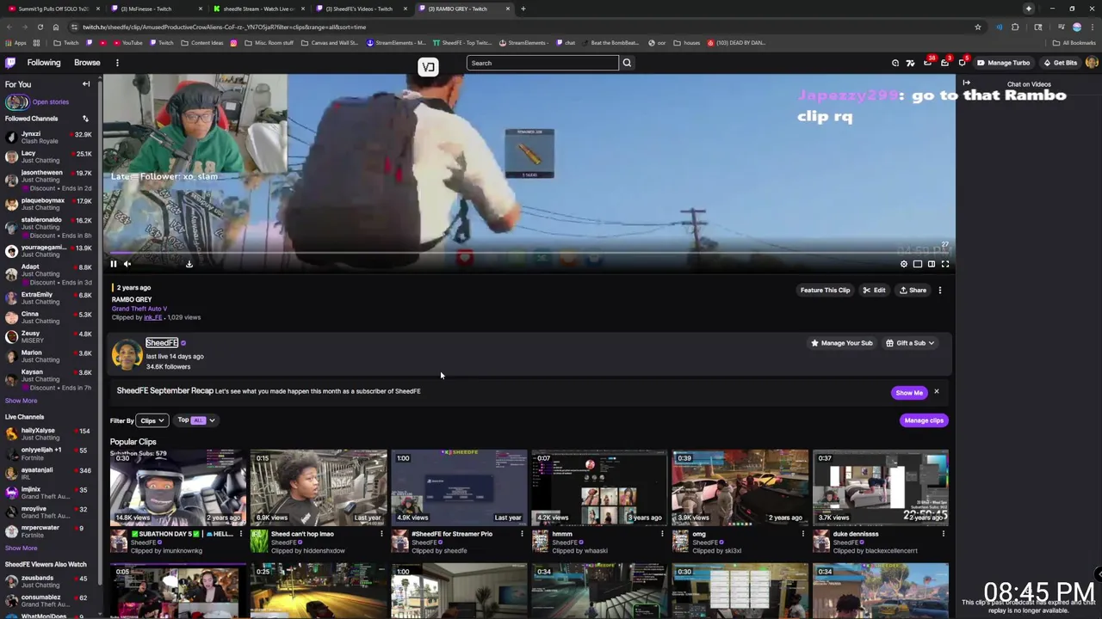Screen dimensions: 1102x619
Task: Play the SUBATHON DAY 5 clip thumbnail
Action: [x=177, y=487]
